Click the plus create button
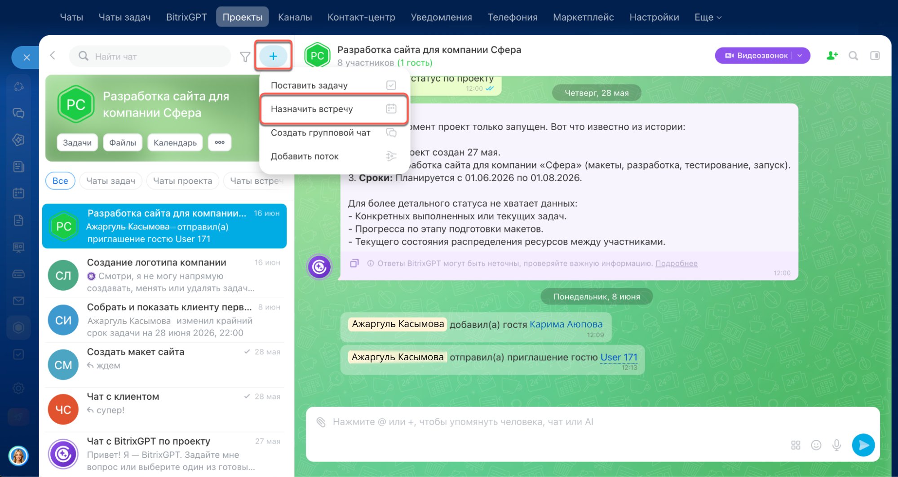This screenshot has width=898, height=477. (x=273, y=56)
